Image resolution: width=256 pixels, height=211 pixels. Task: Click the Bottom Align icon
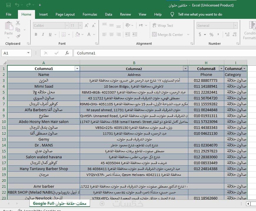coord(119,26)
